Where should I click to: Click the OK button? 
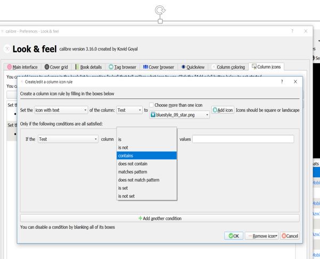(234, 236)
